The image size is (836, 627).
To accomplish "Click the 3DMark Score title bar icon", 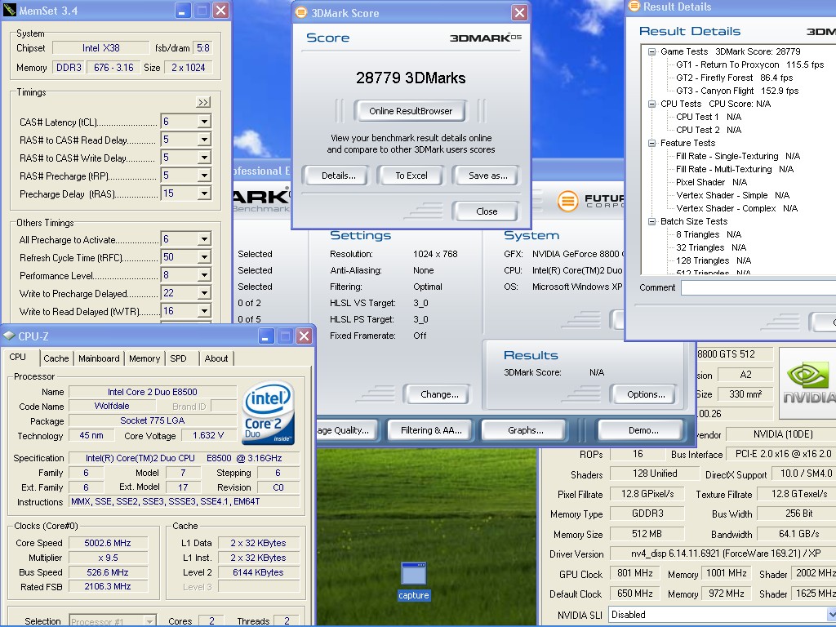I will pyautogui.click(x=301, y=12).
